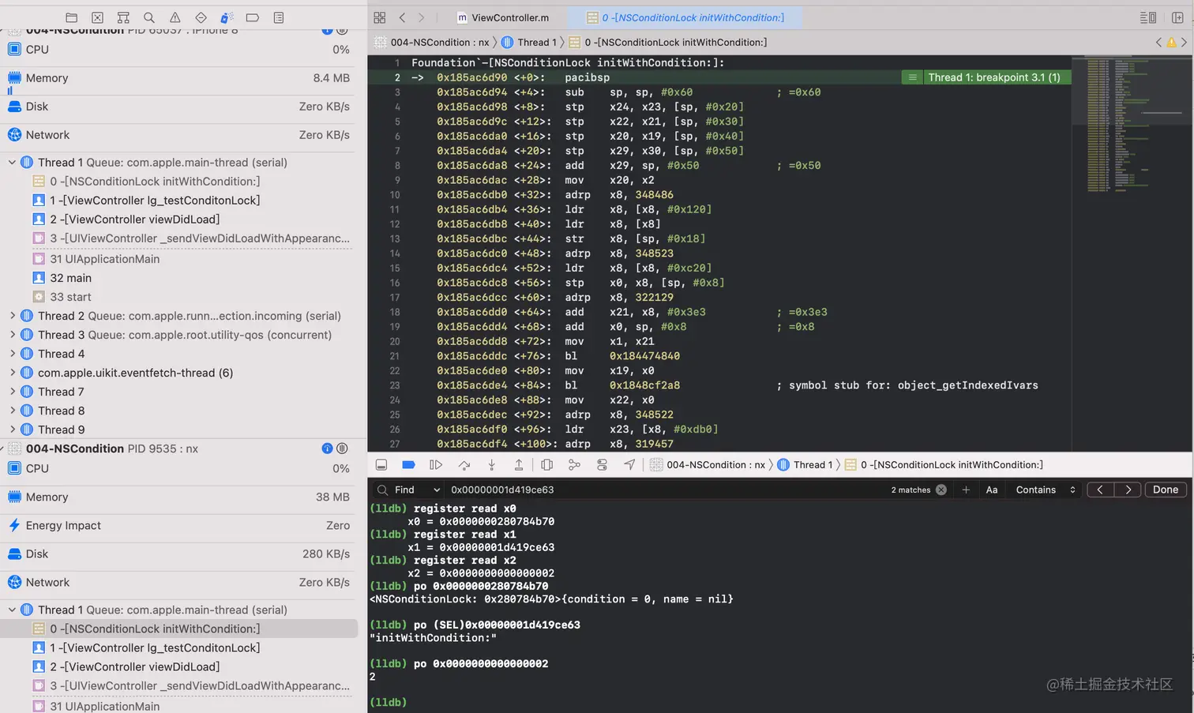This screenshot has height=713, width=1194.
Task: Open the Breakpoint navigator tag icon
Action: [253, 17]
